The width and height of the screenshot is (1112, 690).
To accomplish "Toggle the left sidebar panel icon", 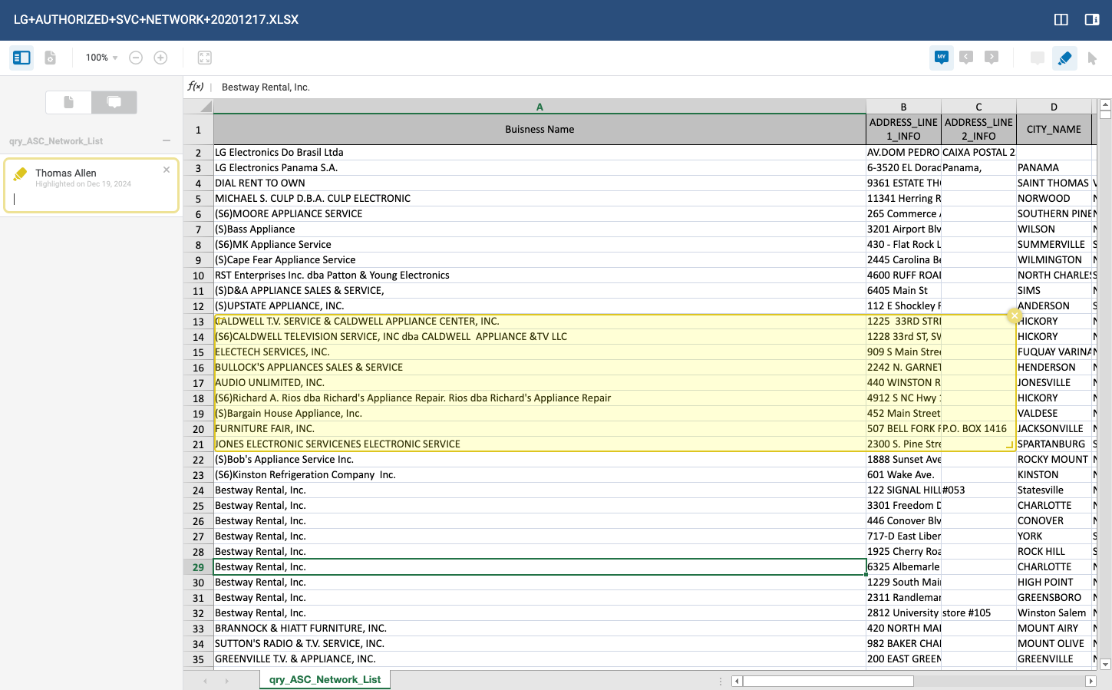I will point(21,58).
